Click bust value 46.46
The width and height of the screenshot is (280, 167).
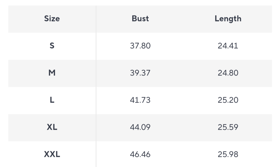click(140, 154)
